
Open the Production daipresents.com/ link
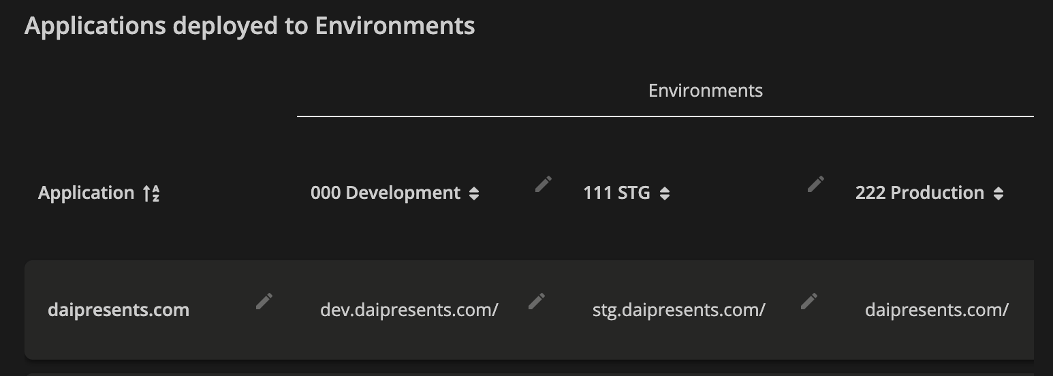(x=937, y=310)
